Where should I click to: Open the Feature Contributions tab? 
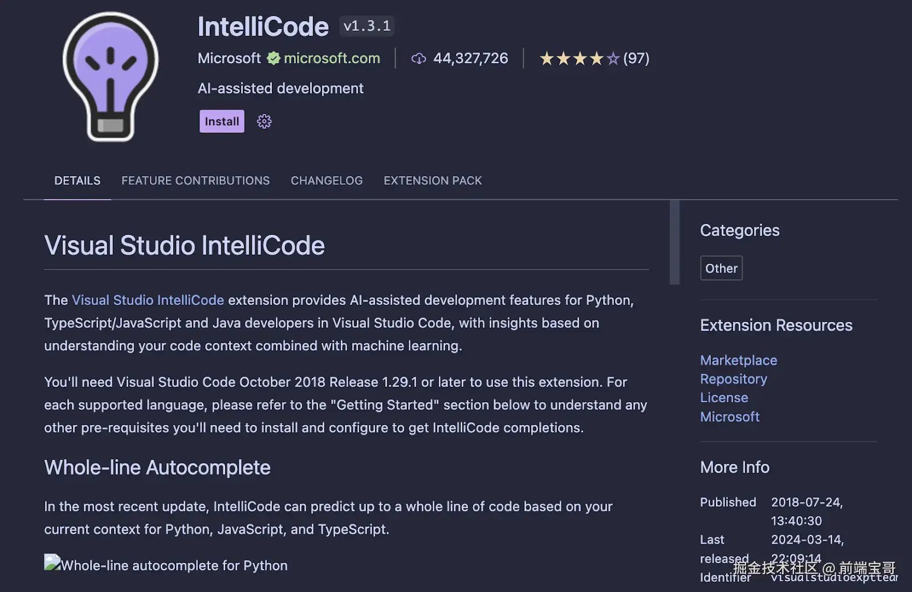click(196, 181)
